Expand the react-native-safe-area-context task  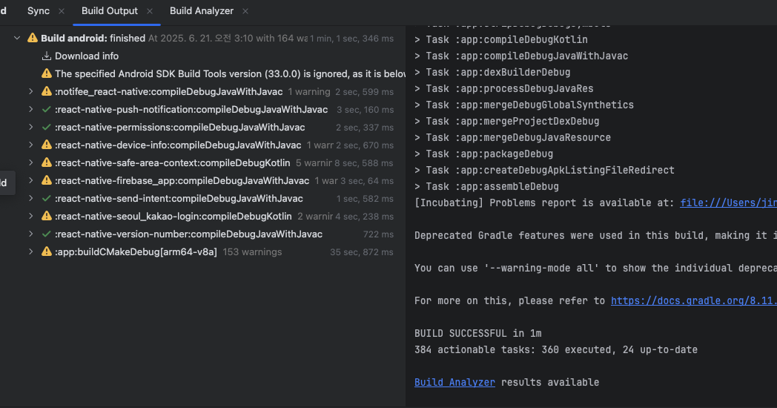pyautogui.click(x=31, y=162)
